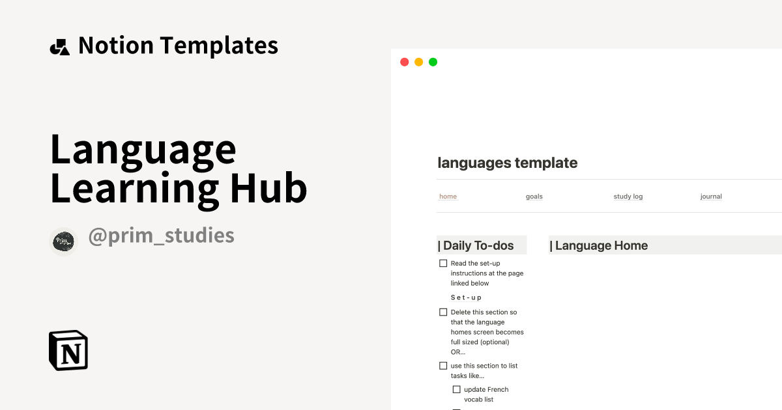782x410 pixels.
Task: Tick the 'Delete this section' checkbox
Action: (x=443, y=312)
